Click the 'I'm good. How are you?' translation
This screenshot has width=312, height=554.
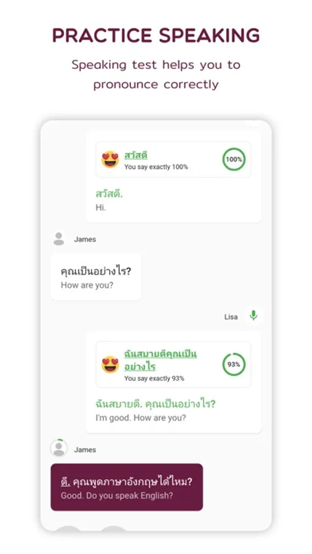(141, 418)
